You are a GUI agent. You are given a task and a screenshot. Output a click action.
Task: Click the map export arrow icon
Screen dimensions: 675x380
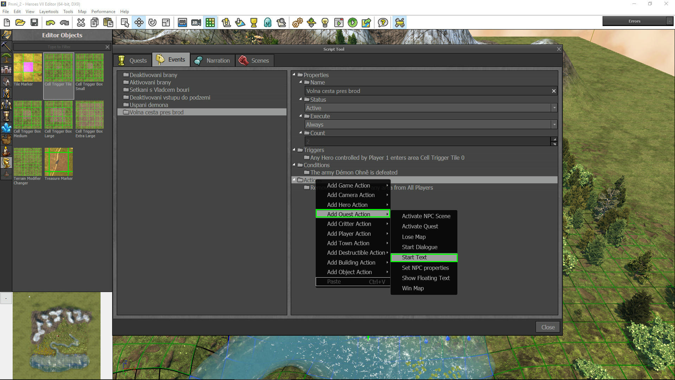(366, 23)
